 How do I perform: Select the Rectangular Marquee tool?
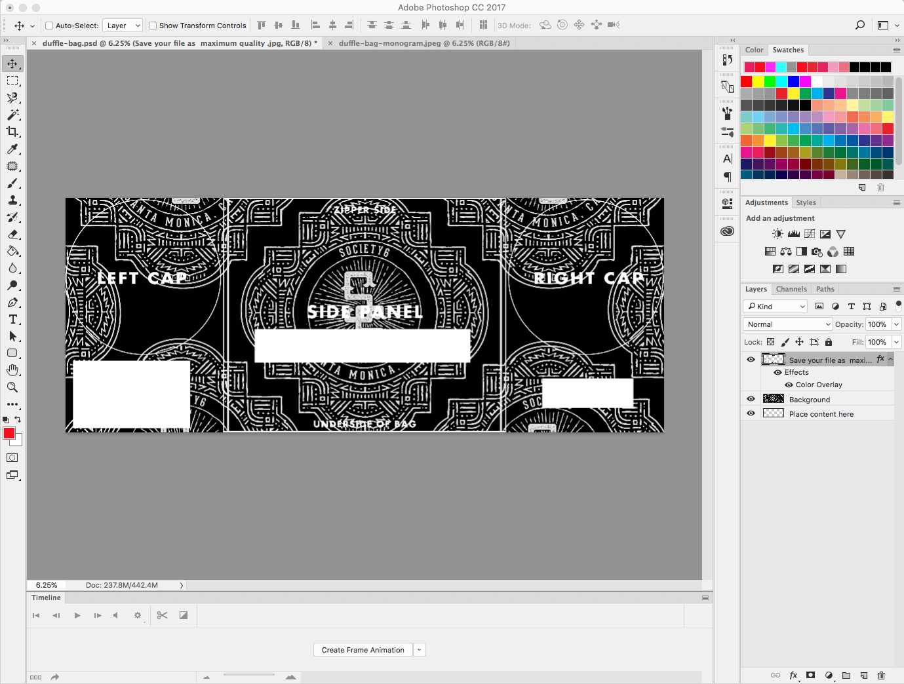pos(12,81)
